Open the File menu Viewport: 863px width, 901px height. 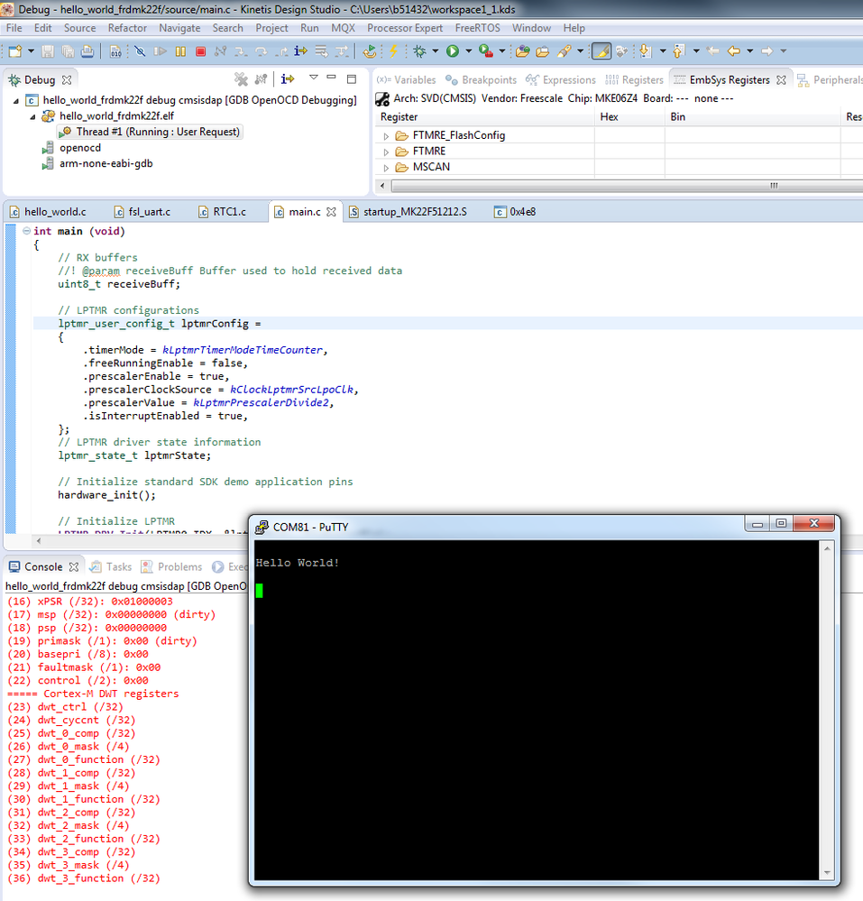tap(14, 28)
